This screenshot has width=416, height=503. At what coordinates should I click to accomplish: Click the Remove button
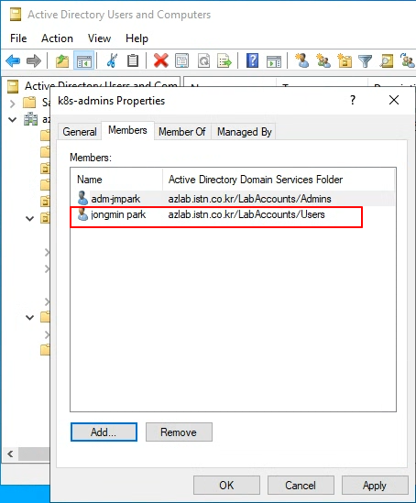(x=179, y=432)
